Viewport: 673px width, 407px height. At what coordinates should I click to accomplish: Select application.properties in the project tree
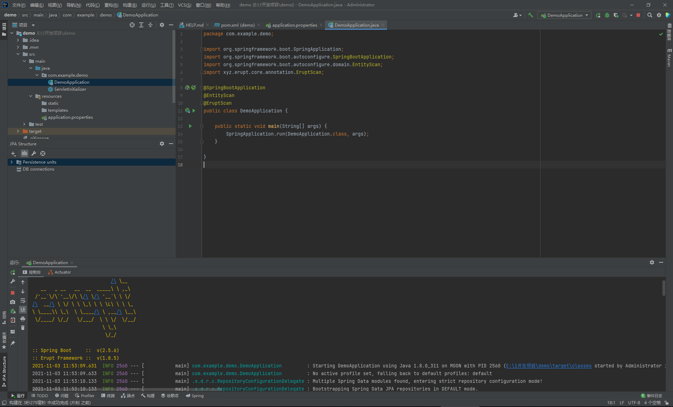click(70, 117)
